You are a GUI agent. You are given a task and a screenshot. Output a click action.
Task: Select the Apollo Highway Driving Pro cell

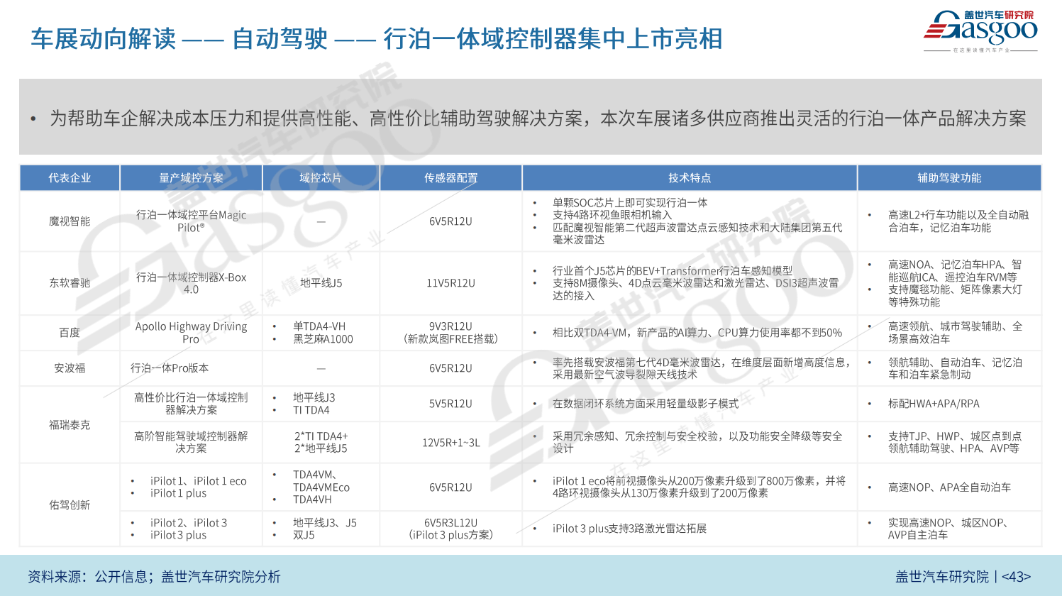[x=192, y=333]
